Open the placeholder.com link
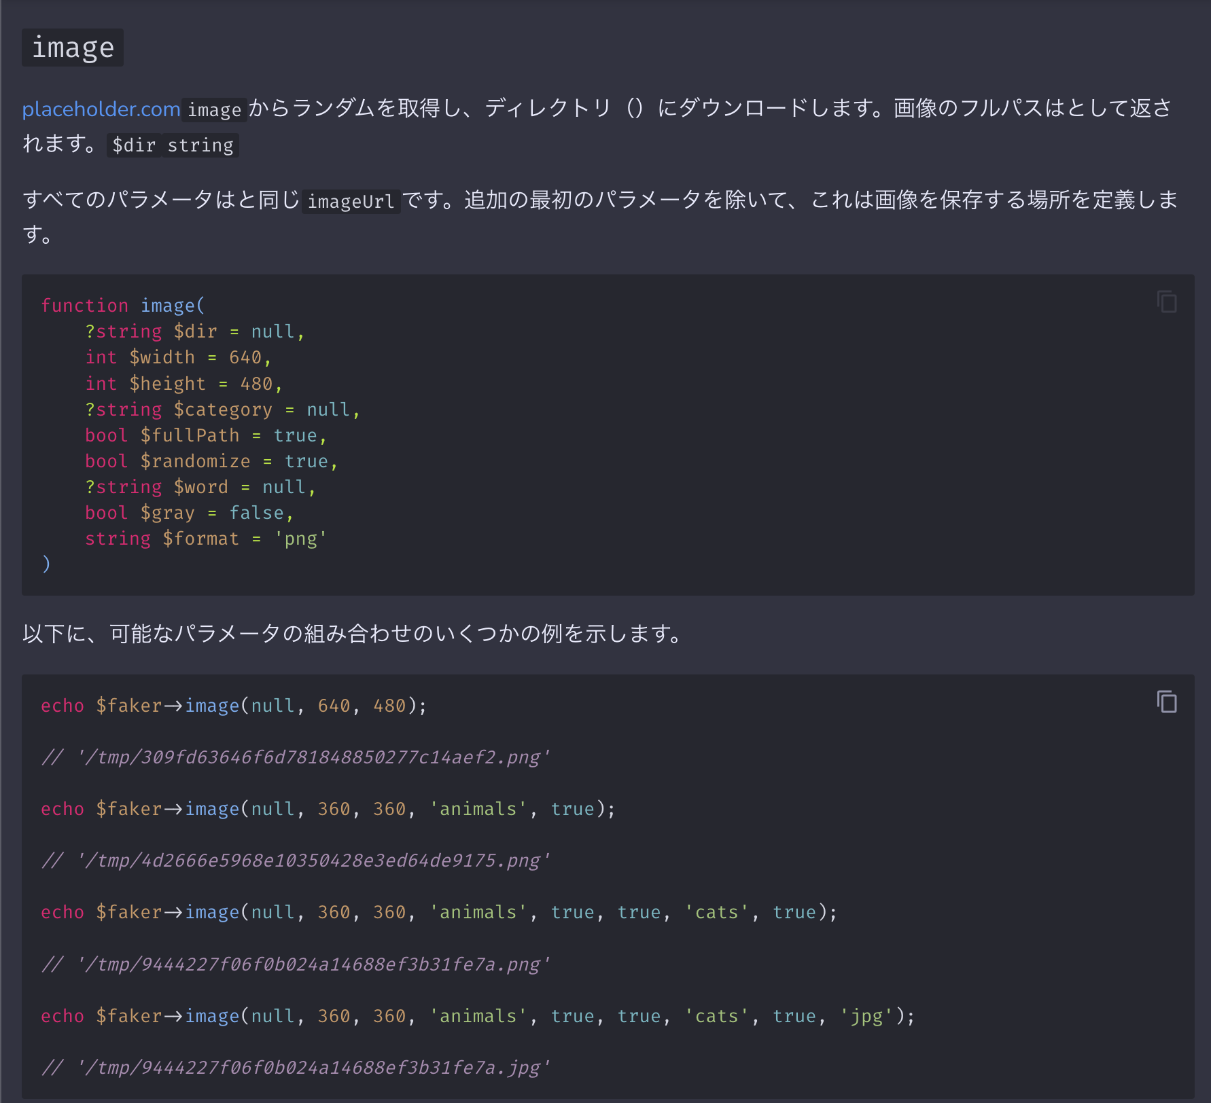Viewport: 1211px width, 1103px height. click(101, 109)
